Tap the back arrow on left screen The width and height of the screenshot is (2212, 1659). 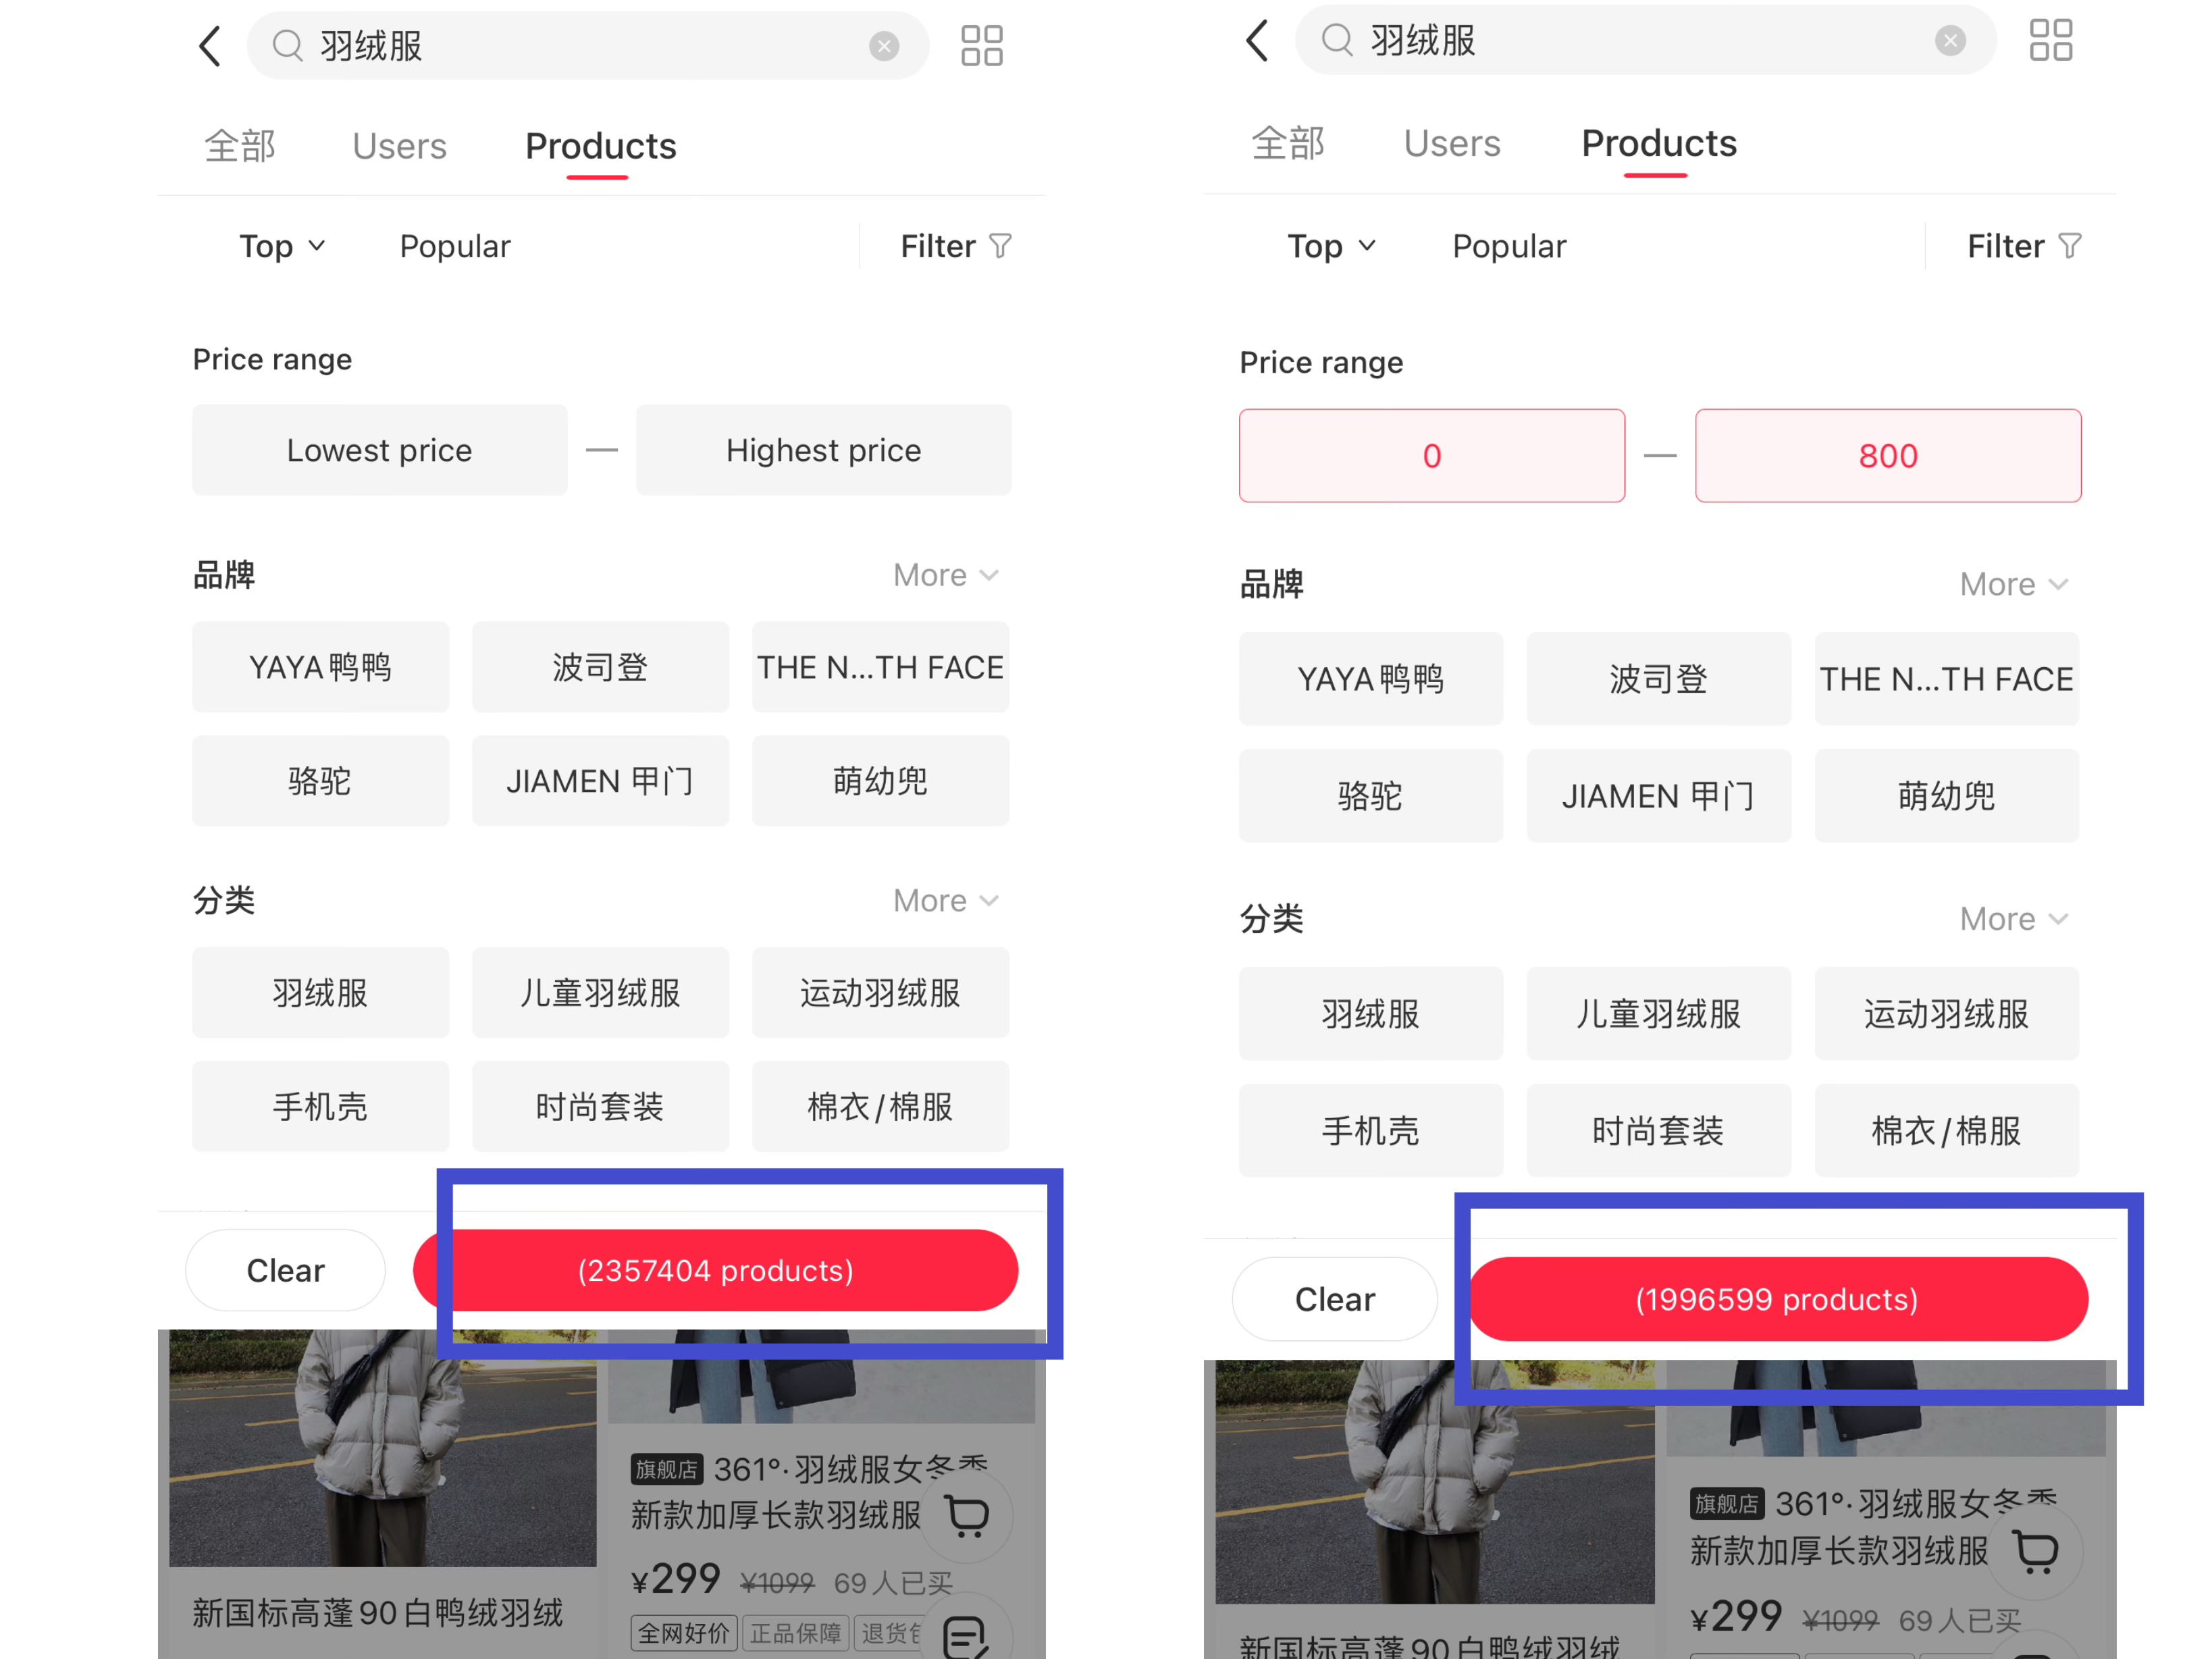[x=210, y=46]
